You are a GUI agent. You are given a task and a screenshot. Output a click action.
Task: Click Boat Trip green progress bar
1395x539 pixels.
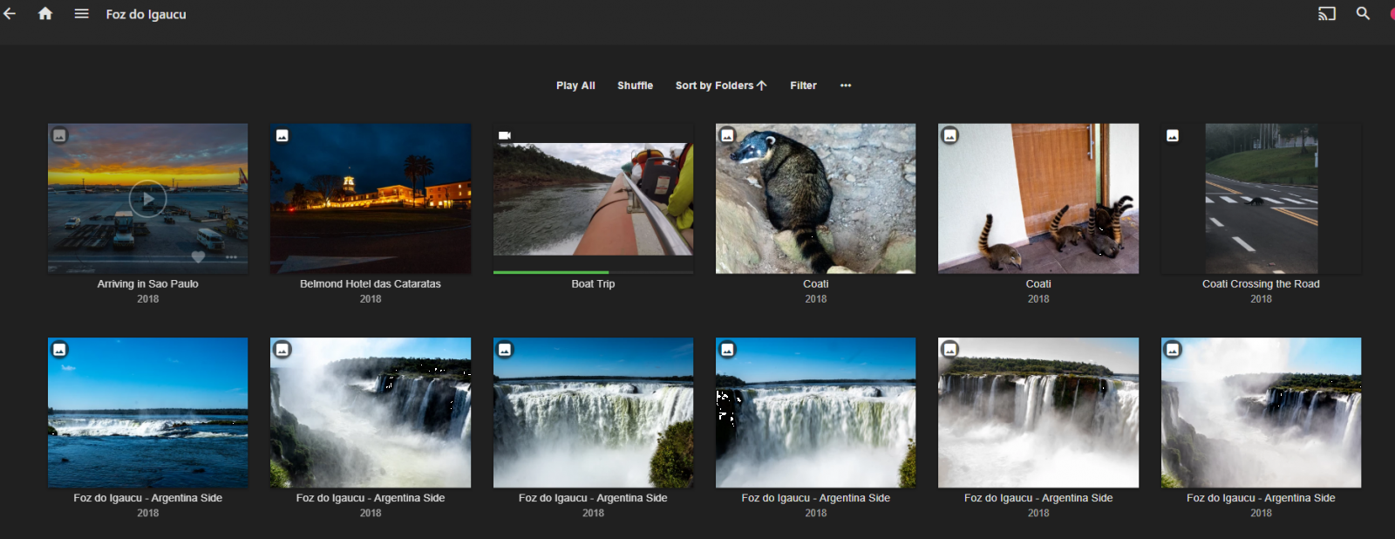pos(551,272)
